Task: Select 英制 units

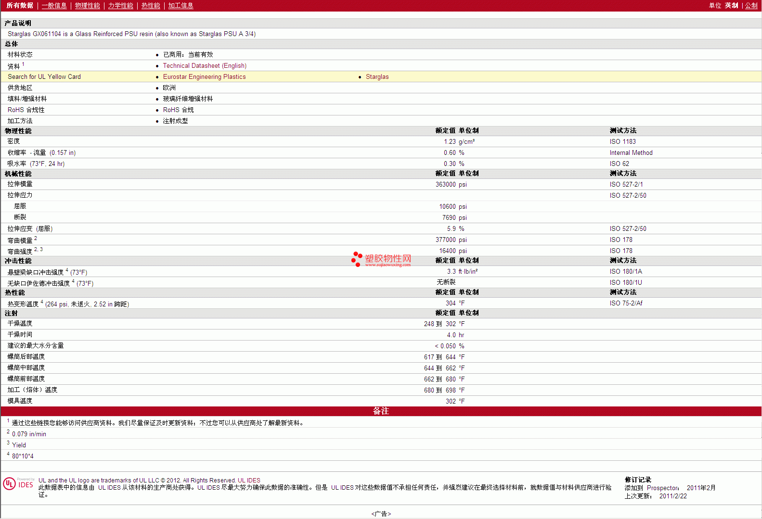Action: pyautogui.click(x=731, y=5)
